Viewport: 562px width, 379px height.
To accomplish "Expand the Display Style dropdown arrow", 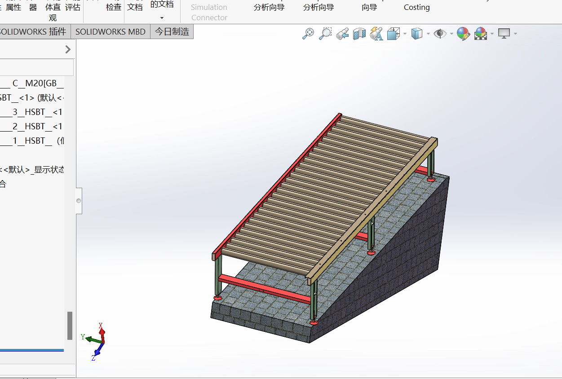I will coord(428,34).
